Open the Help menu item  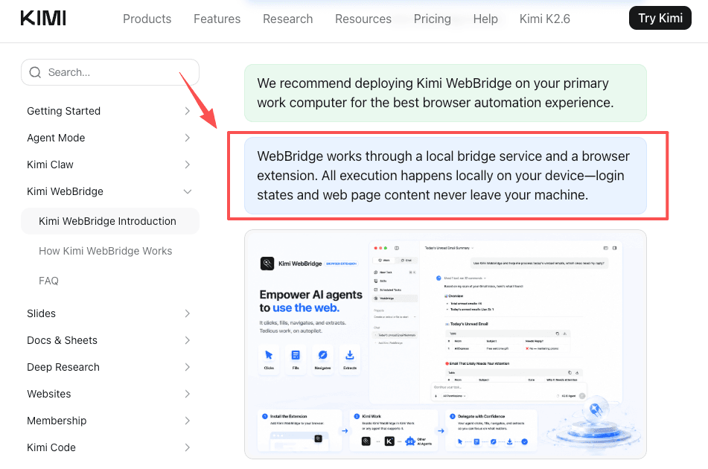pos(485,19)
